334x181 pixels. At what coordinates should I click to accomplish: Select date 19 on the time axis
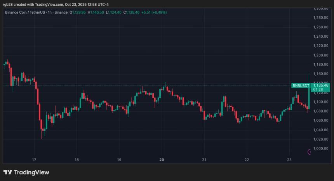coord(119,160)
